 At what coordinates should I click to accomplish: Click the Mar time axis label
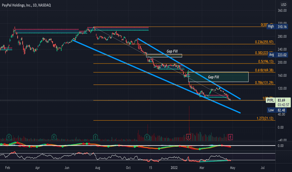(202, 168)
